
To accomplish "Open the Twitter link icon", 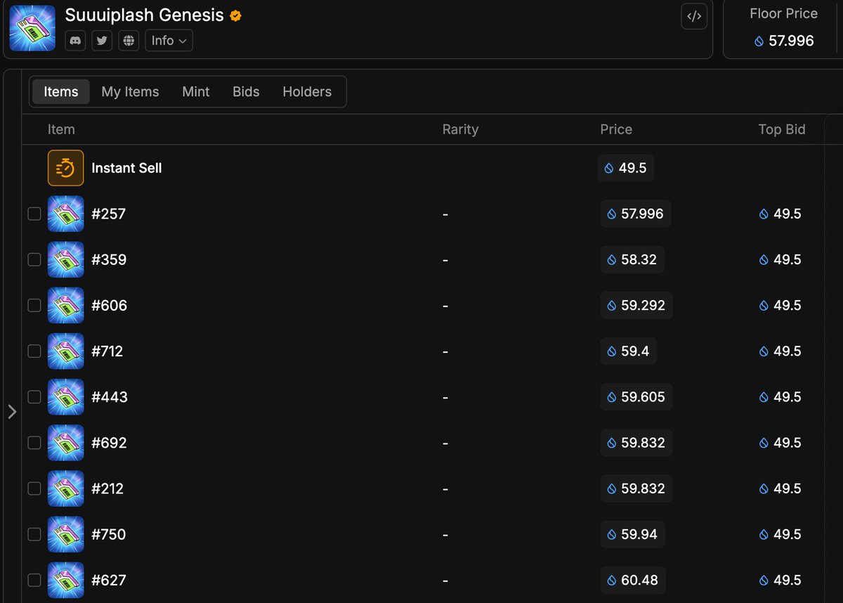I will [x=102, y=41].
